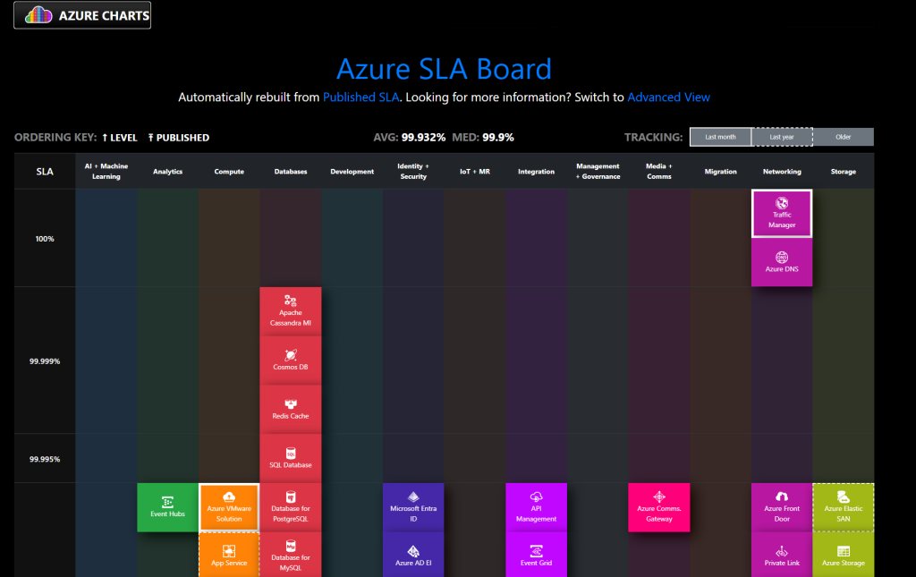Click the SLA header cell
Screen dimensions: 916x577
[x=45, y=171]
